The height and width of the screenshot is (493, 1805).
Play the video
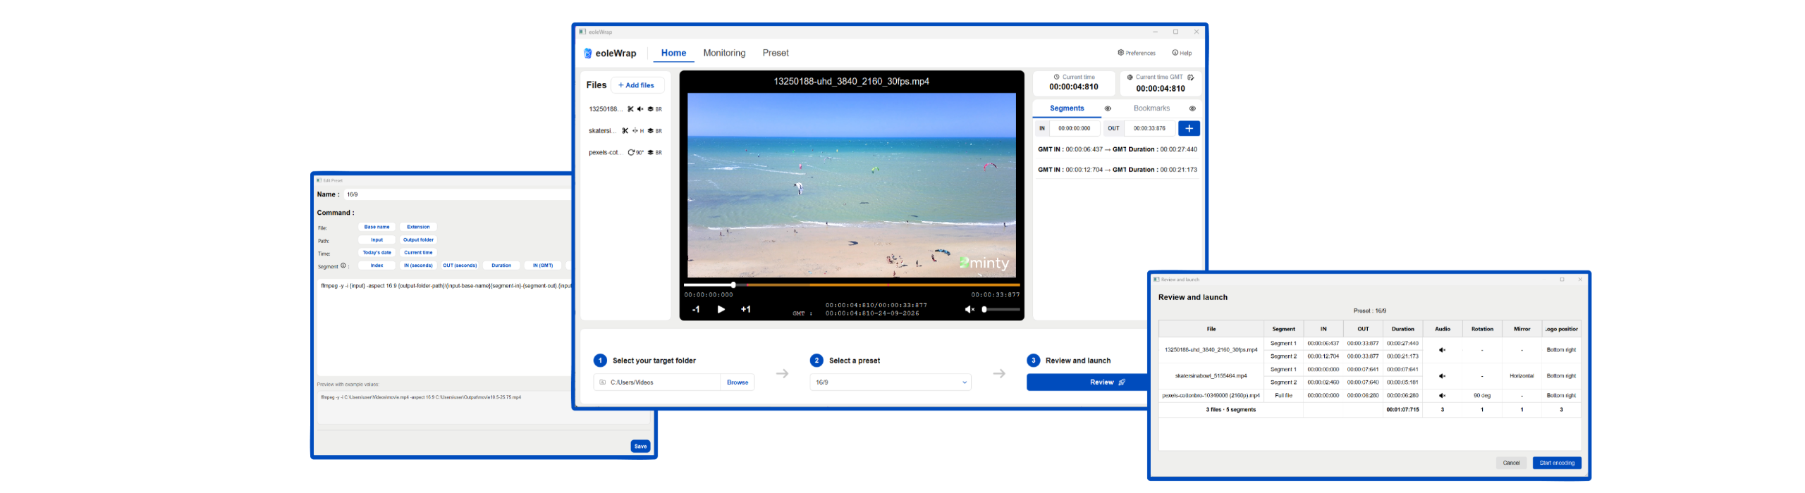[721, 309]
